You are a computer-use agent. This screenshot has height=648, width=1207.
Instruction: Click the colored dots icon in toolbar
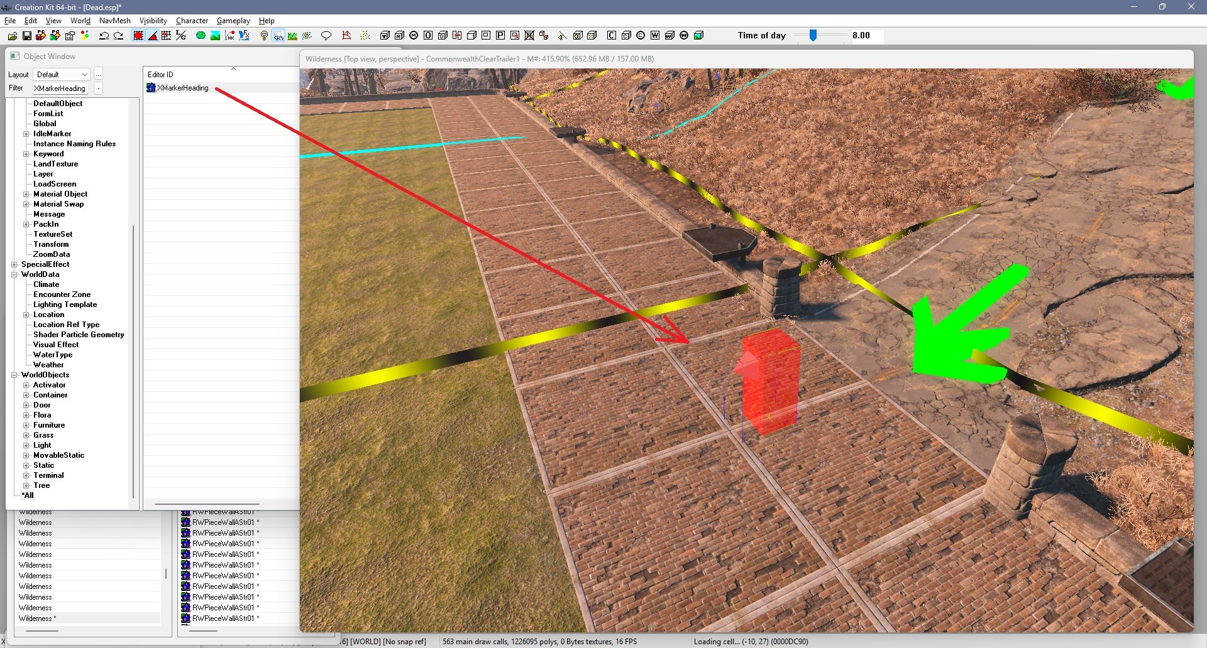(x=85, y=36)
